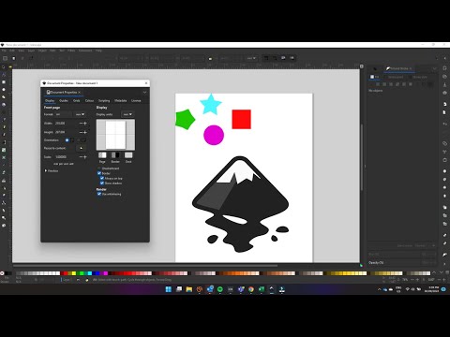The image size is (450, 337).
Task: Open the Page colour swatch
Action: tap(102, 155)
